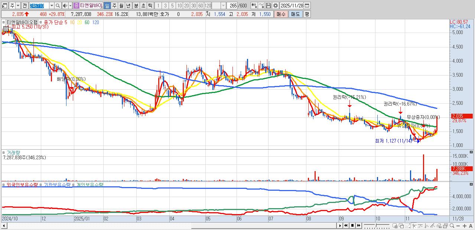The width and height of the screenshot is (475, 230).
Task: Click the play replay button
Action: [x=340, y=226]
